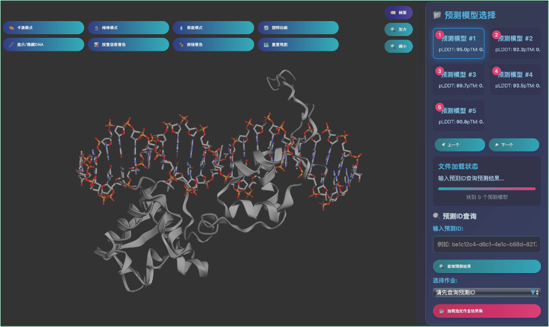Reset the 3D view (重置视图)
549x327 pixels.
coord(298,45)
